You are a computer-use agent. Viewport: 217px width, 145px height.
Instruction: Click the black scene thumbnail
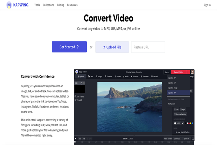(80, 89)
